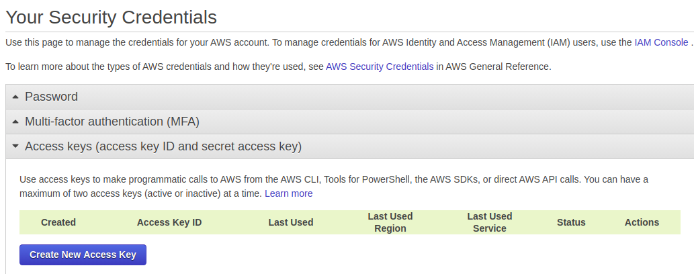Image resolution: width=694 pixels, height=274 pixels.
Task: Click the Password section header
Action: (51, 97)
